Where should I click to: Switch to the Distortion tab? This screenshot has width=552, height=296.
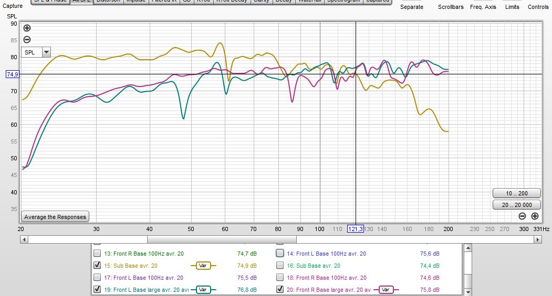pos(108,2)
